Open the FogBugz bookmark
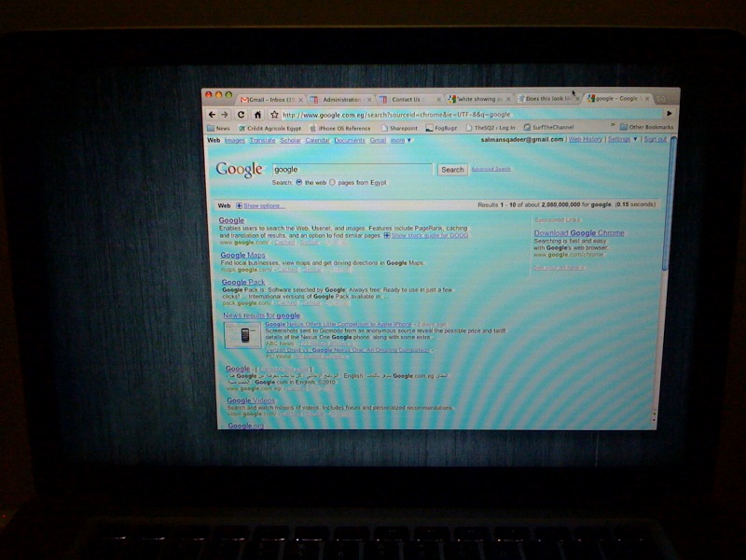The image size is (746, 560). [441, 128]
